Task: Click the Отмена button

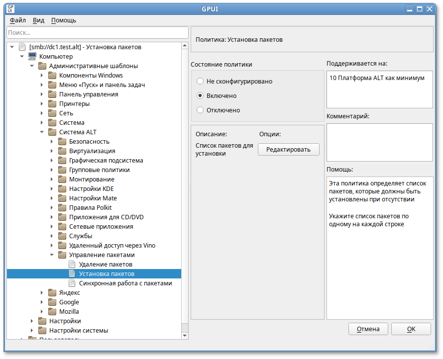Action: [x=368, y=329]
